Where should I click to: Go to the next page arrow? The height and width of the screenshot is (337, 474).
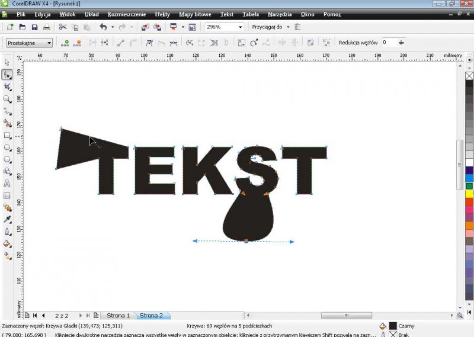click(81, 316)
